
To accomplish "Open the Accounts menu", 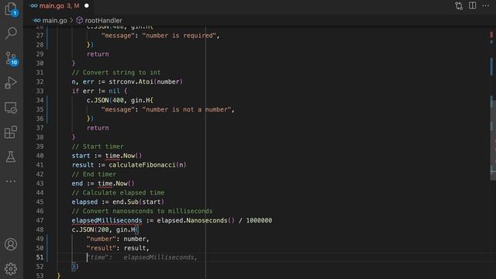I will [x=11, y=244].
